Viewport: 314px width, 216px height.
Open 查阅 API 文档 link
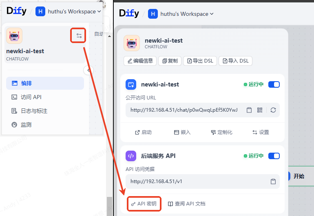(186, 204)
